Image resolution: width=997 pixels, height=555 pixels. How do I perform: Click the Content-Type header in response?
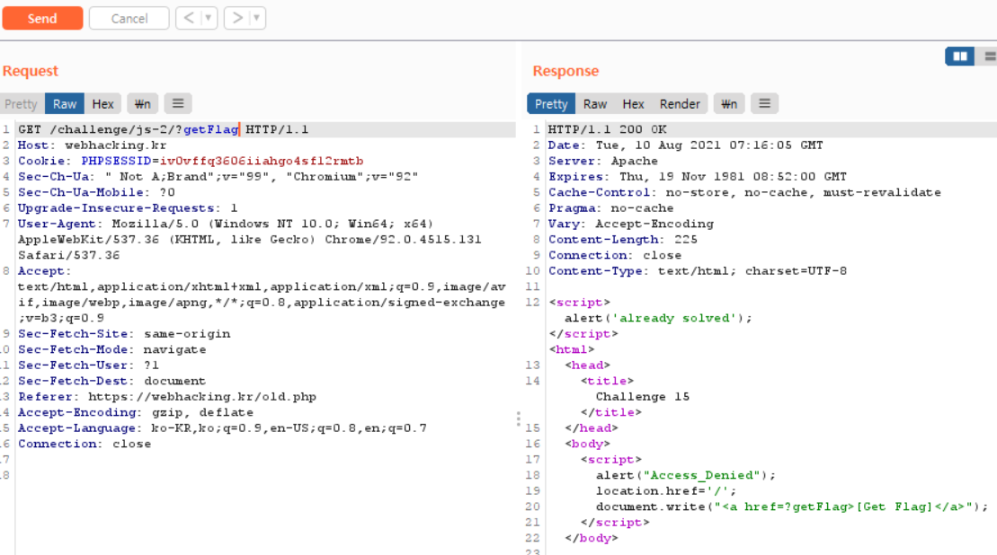click(698, 271)
